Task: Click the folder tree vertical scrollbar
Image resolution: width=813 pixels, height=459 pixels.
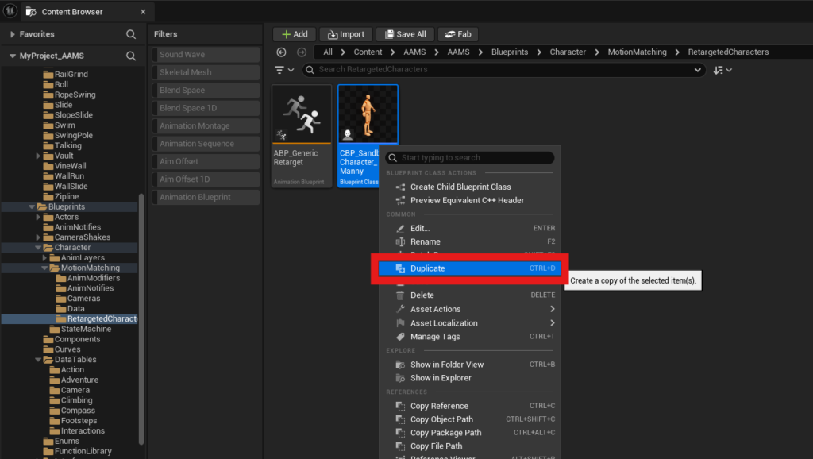Action: [141, 318]
